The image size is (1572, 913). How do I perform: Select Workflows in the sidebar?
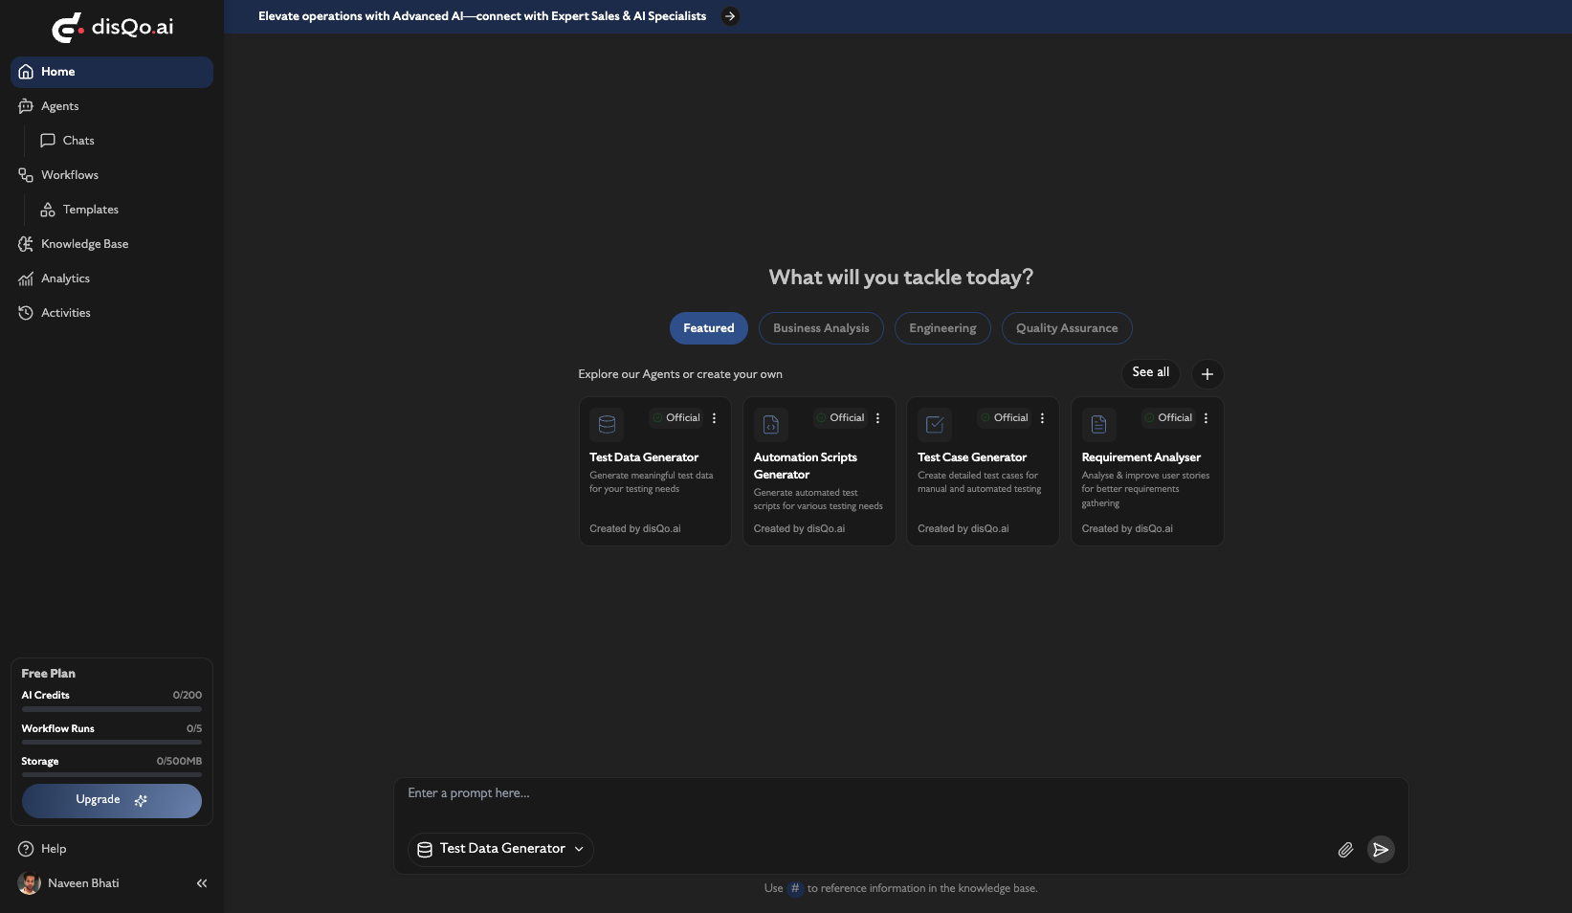tap(70, 174)
